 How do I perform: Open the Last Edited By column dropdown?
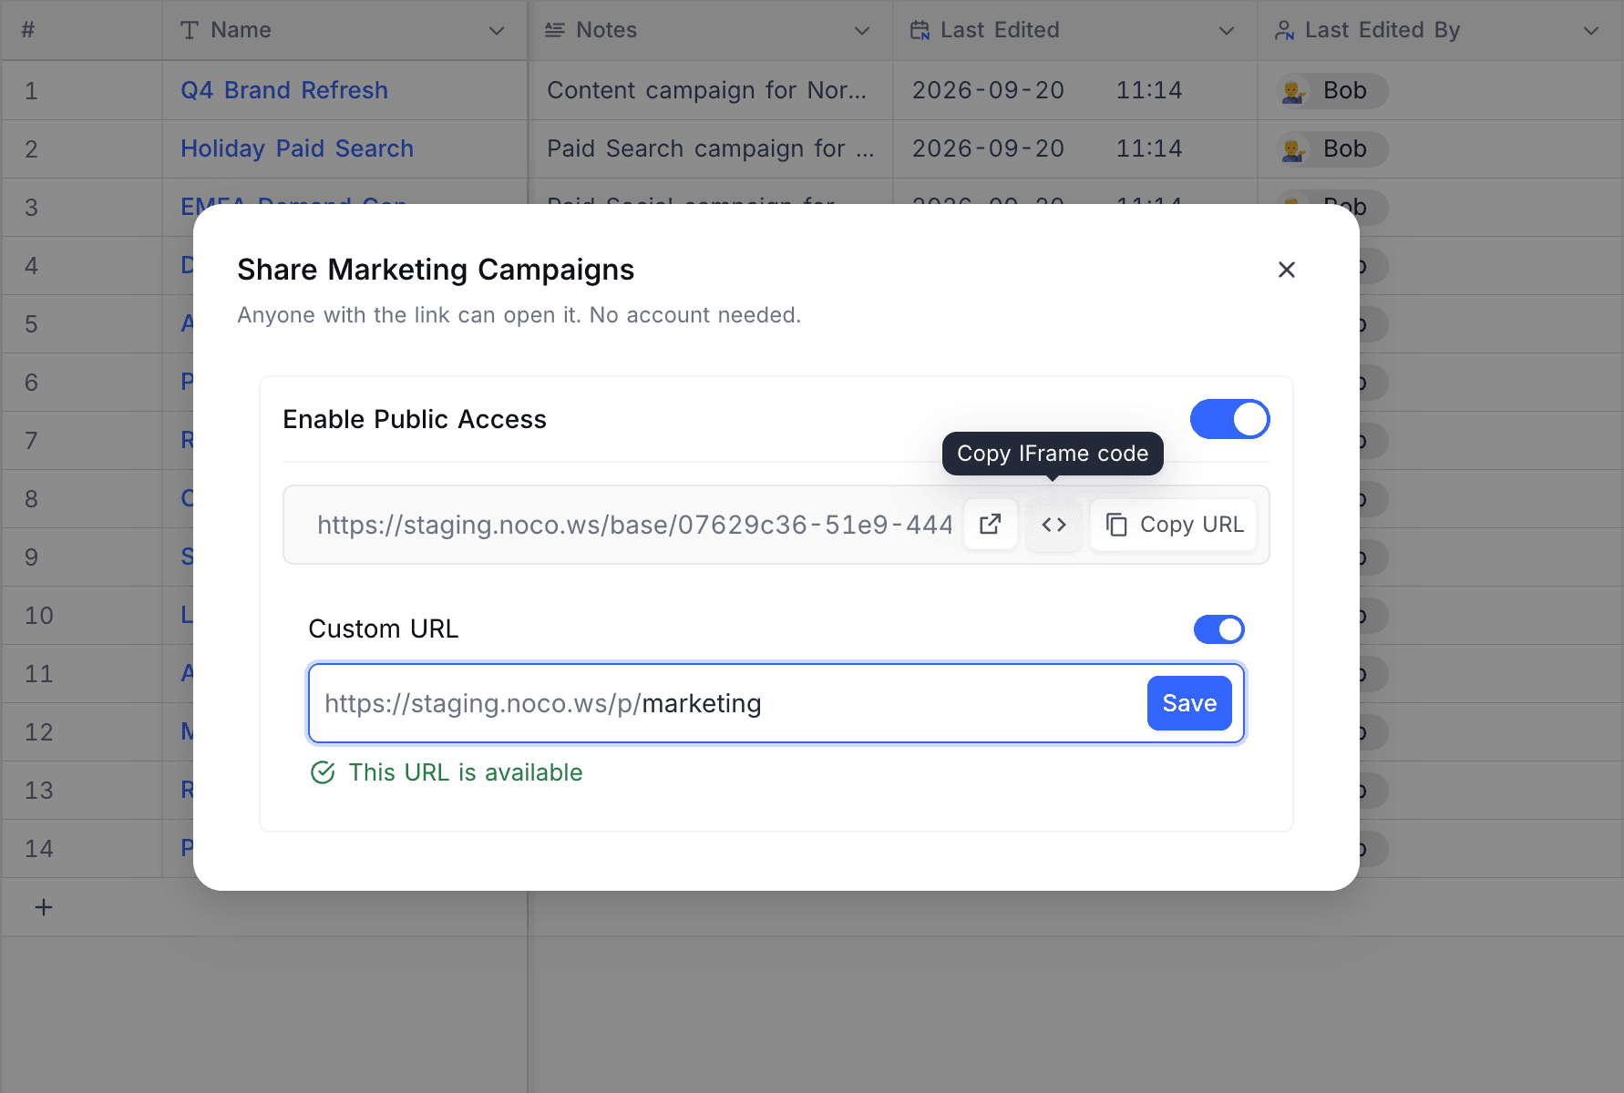click(x=1591, y=31)
